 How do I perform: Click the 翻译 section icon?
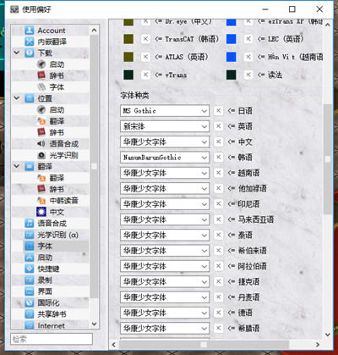[x=30, y=166]
